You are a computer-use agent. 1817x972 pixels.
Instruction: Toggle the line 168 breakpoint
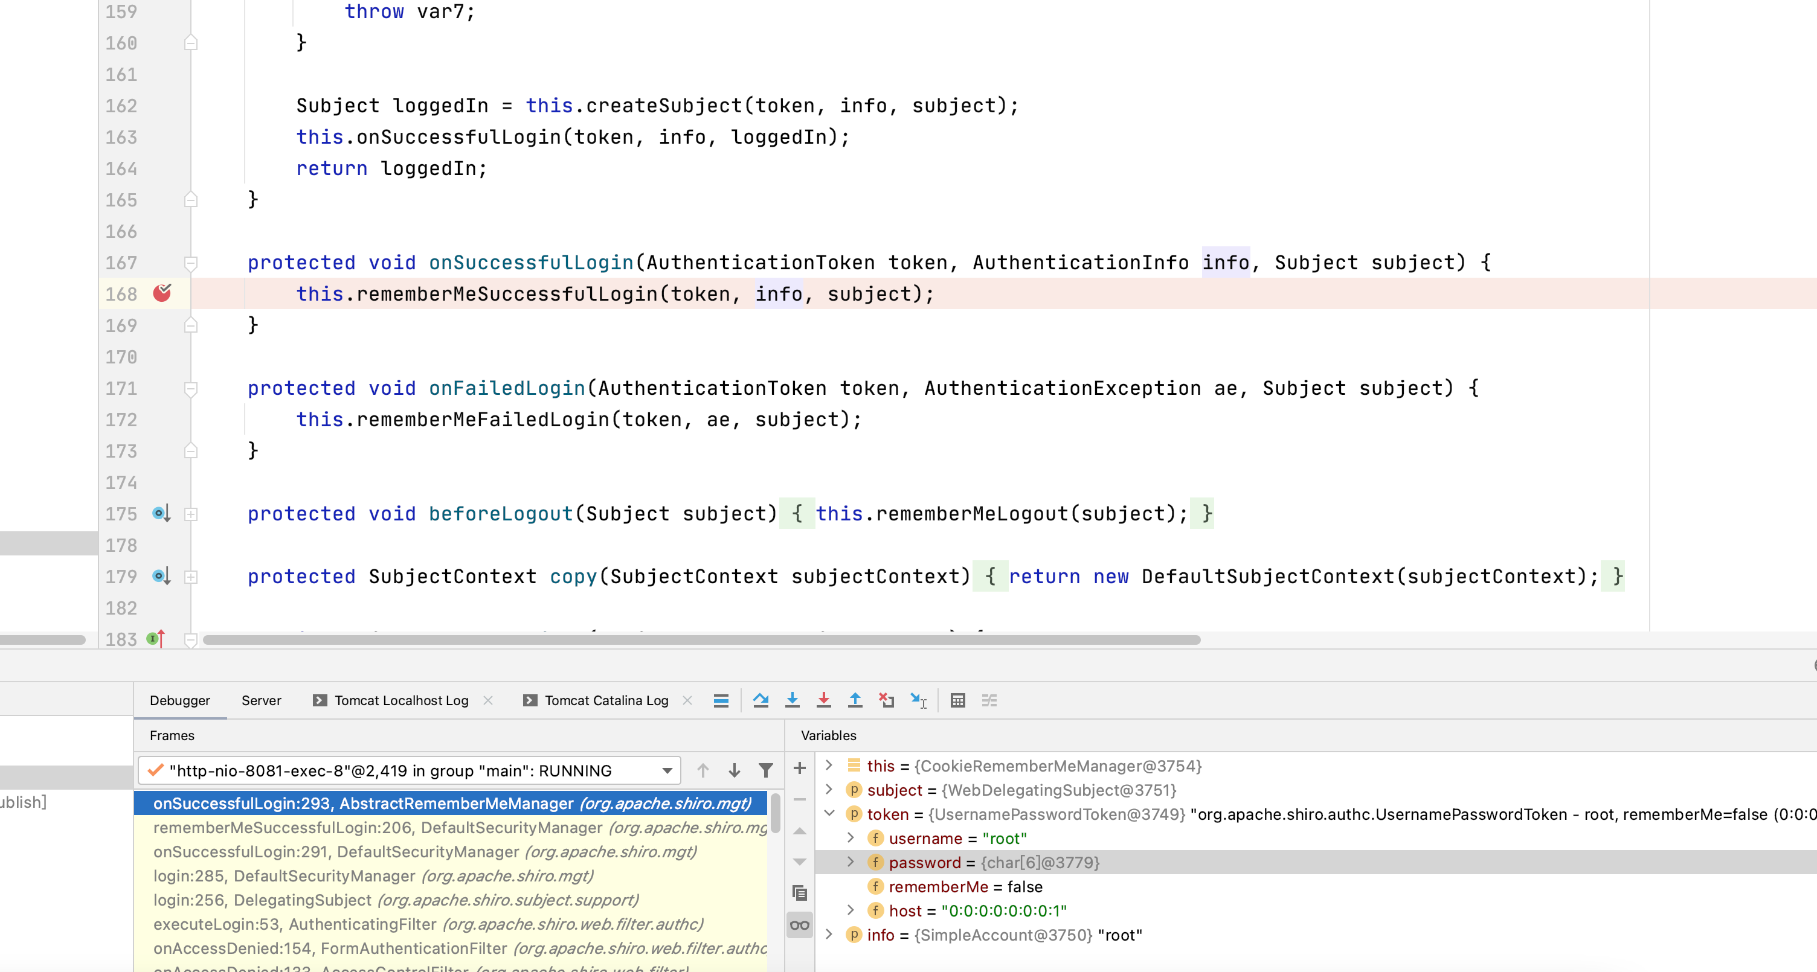point(162,293)
